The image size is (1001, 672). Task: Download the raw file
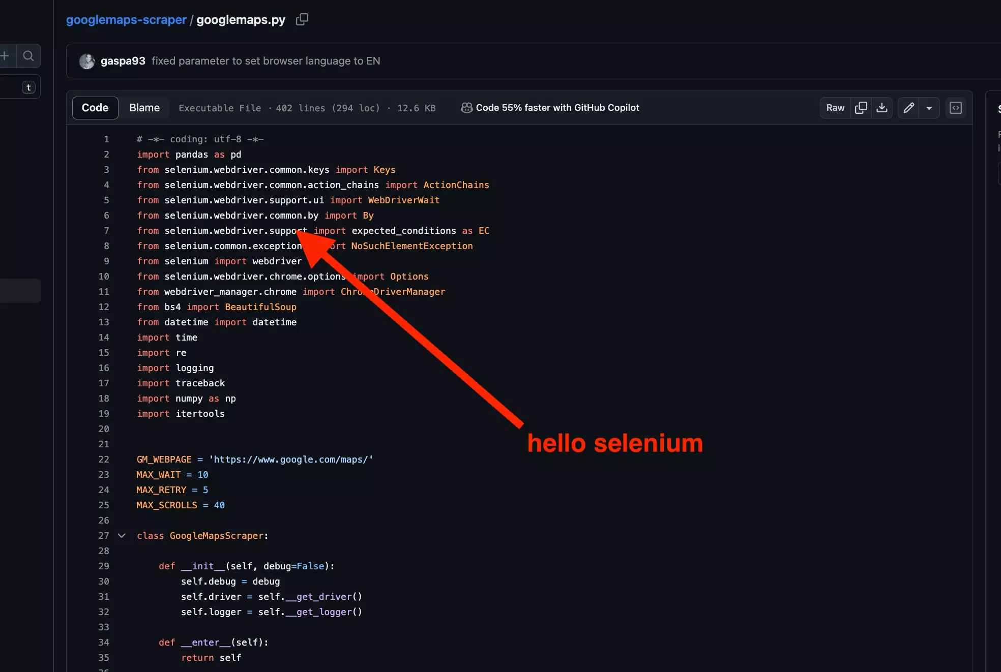point(882,108)
